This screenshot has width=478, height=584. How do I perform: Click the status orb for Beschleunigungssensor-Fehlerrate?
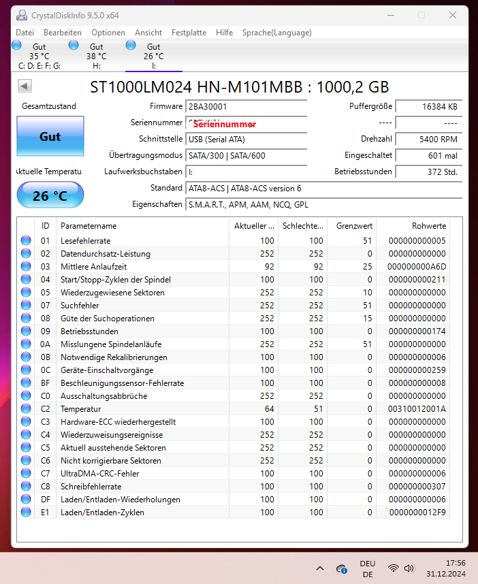[x=26, y=383]
